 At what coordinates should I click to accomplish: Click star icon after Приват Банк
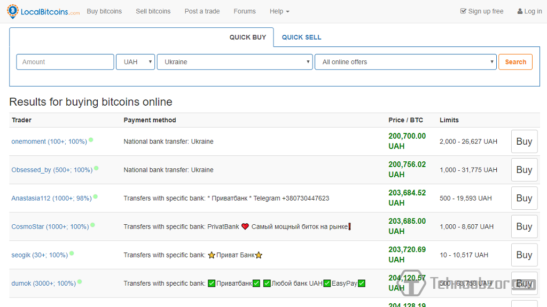259,255
